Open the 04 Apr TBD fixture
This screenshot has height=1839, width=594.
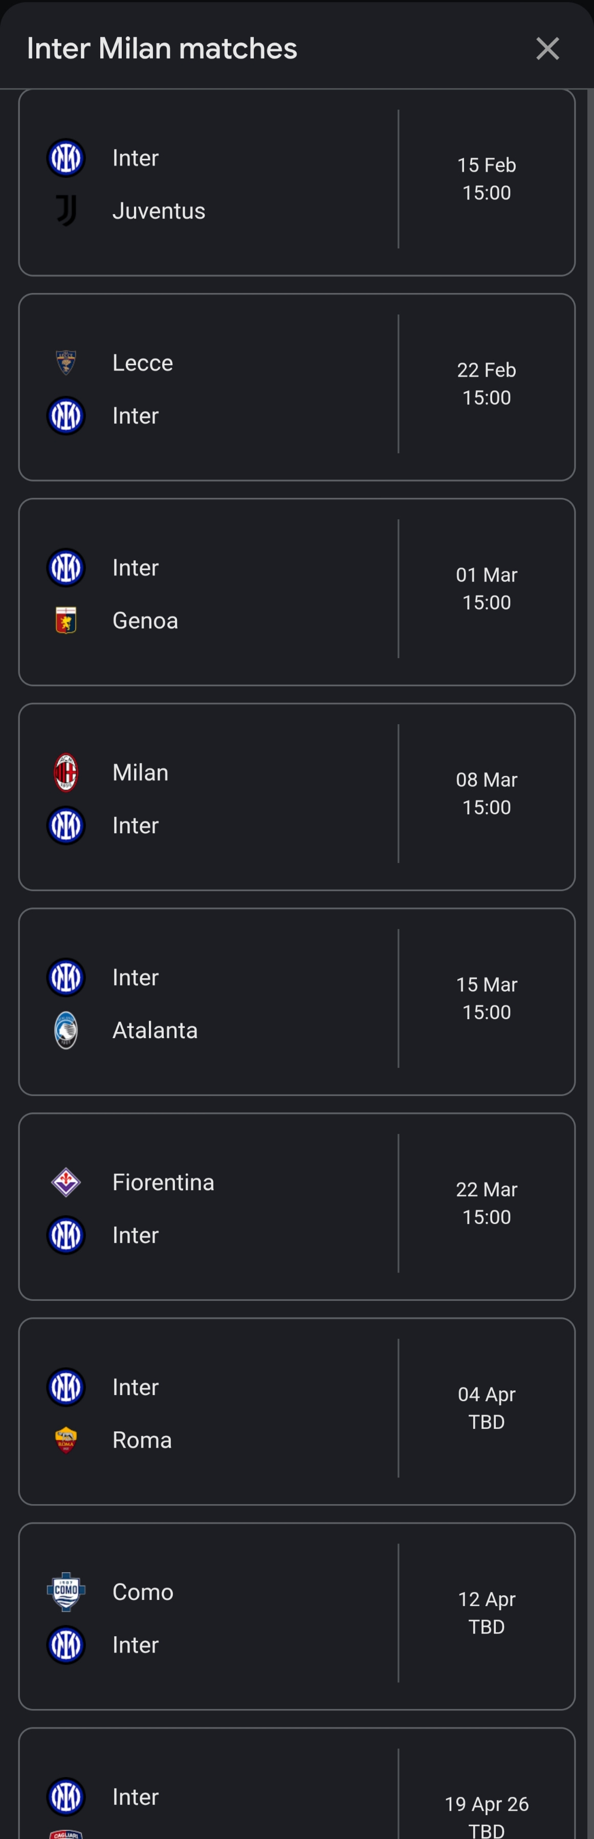pos(487,1408)
